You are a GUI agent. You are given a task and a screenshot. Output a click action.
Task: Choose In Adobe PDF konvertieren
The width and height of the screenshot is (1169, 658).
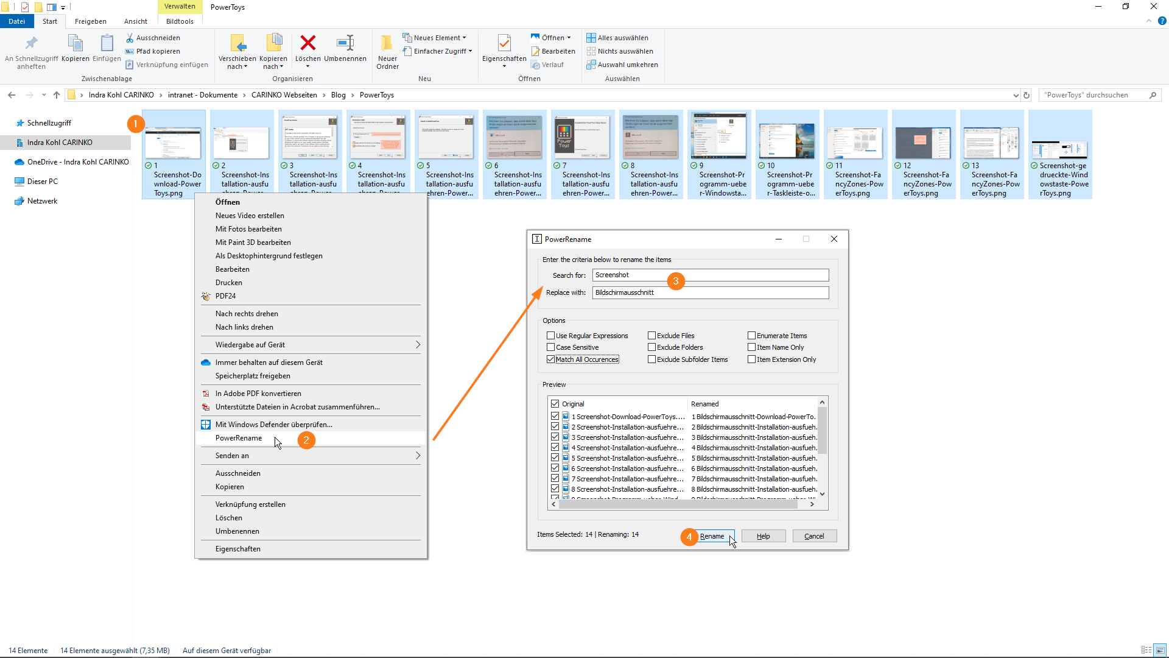coord(311,394)
